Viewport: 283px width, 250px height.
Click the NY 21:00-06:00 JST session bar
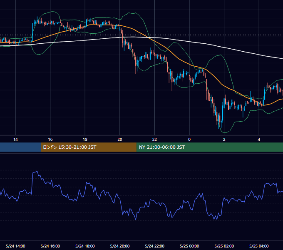209,147
